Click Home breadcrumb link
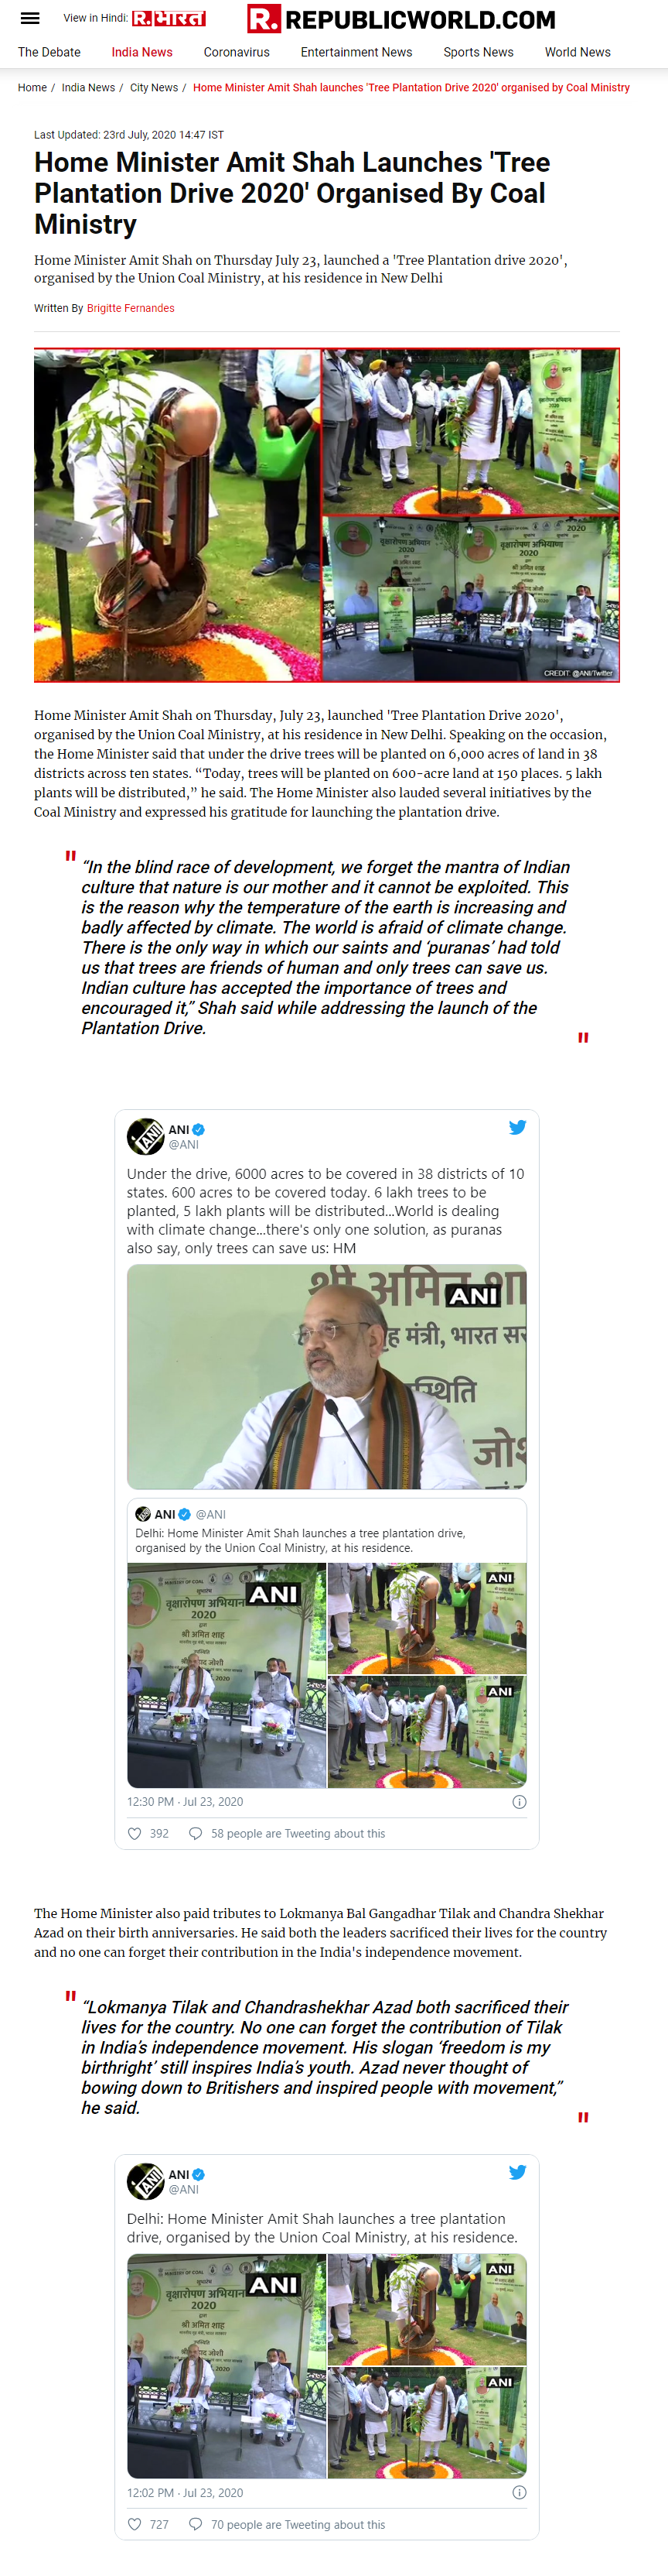Viewport: 668px width, 2576px height. click(32, 88)
